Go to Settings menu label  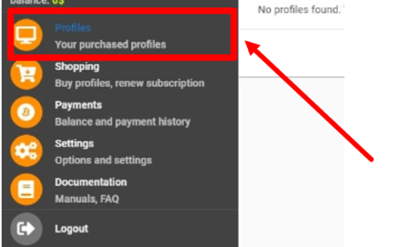coord(74,144)
